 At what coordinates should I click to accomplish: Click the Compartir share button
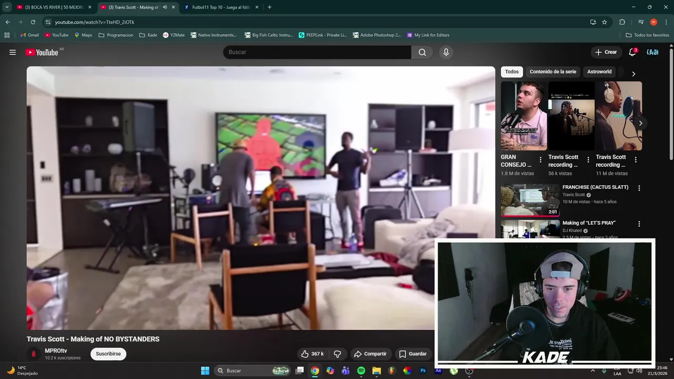[x=370, y=354]
